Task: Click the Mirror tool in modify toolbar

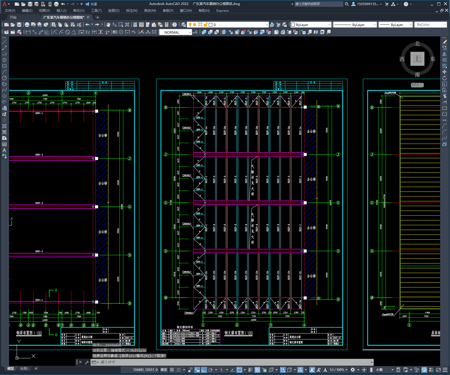Action: [x=445, y=54]
